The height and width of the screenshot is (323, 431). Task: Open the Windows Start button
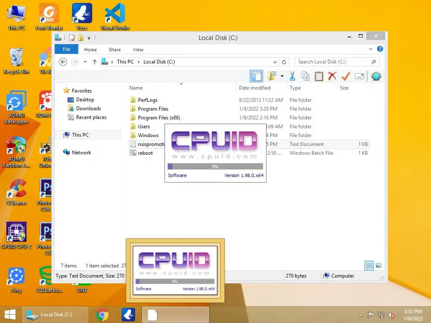click(x=10, y=315)
